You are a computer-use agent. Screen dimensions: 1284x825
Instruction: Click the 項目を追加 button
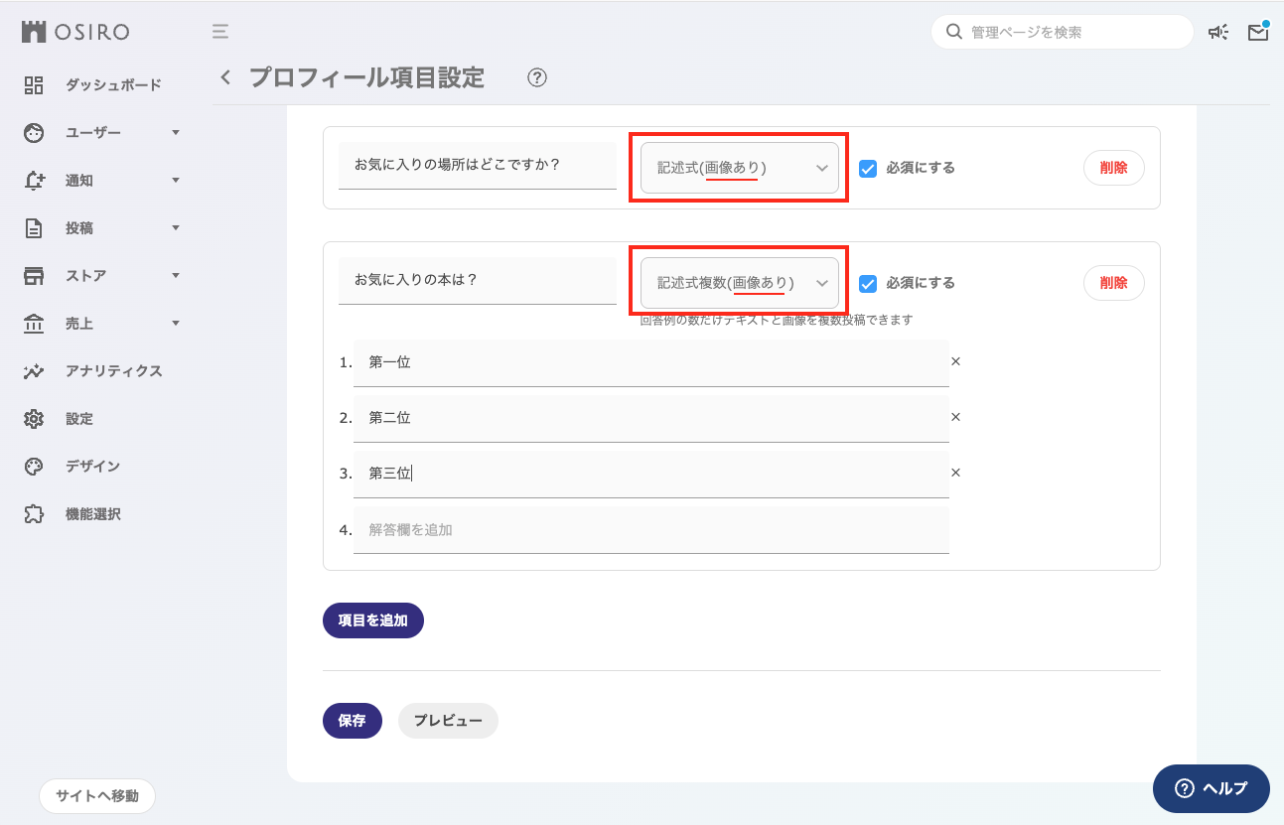(x=372, y=620)
